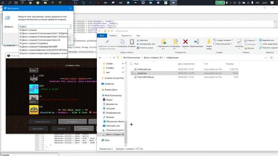The height and width of the screenshot is (156, 278).
Task: Click the Paste (Вставить) clipboard icon
Action: coord(132,42)
